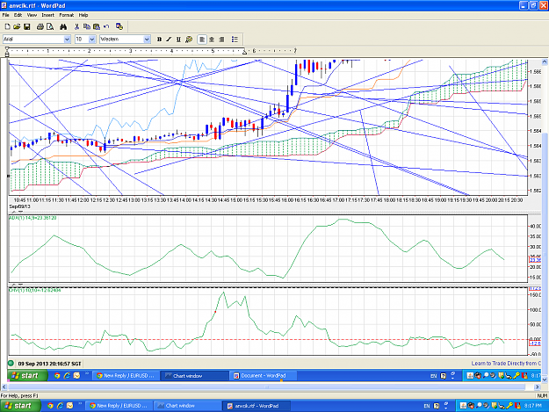Click the WordPad title bar icon beside anvclk.rtf
This screenshot has height=412, width=549.
(x=4, y=5)
